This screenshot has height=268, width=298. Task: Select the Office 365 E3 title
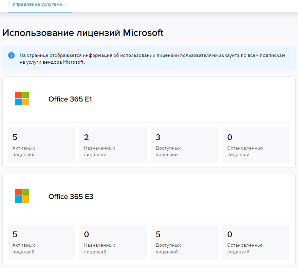click(x=71, y=197)
